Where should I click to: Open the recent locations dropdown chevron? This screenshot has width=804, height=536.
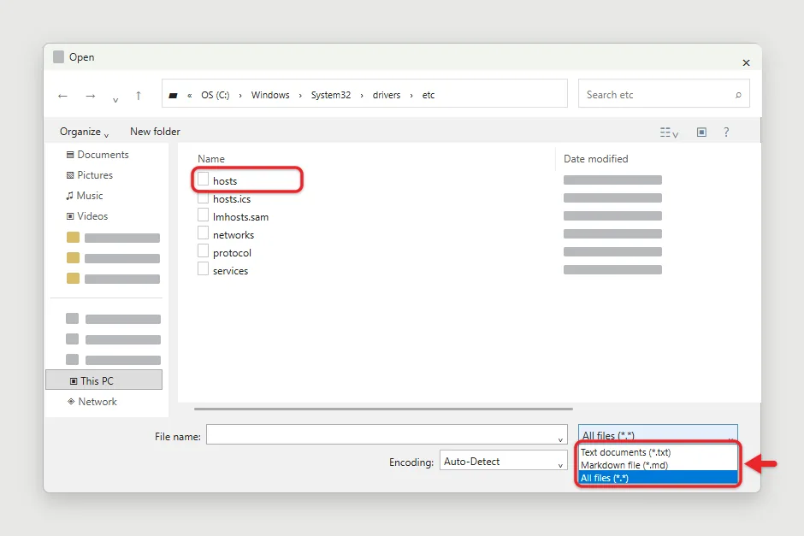click(x=115, y=99)
